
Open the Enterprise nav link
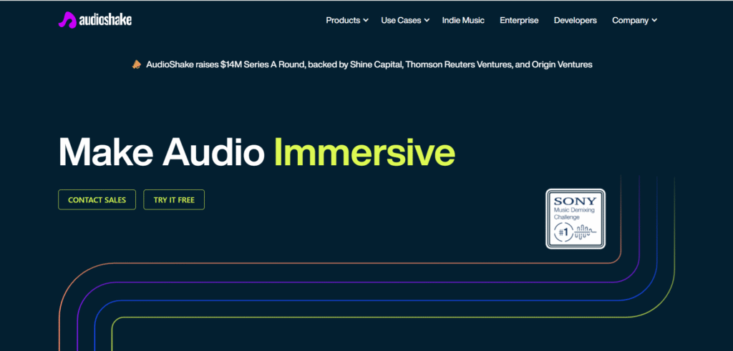(519, 20)
